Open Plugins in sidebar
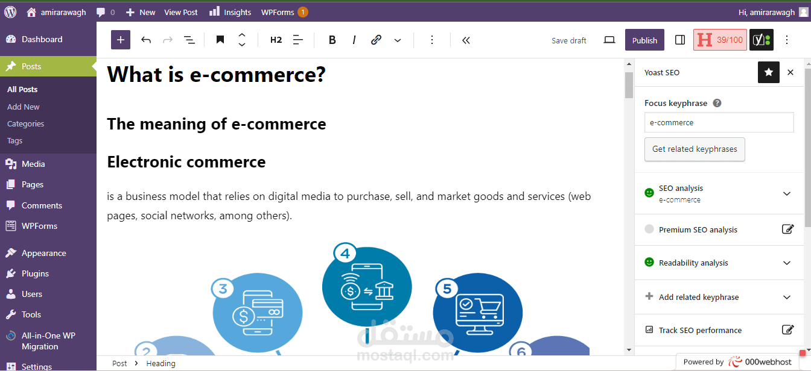This screenshot has width=811, height=371. click(48, 273)
